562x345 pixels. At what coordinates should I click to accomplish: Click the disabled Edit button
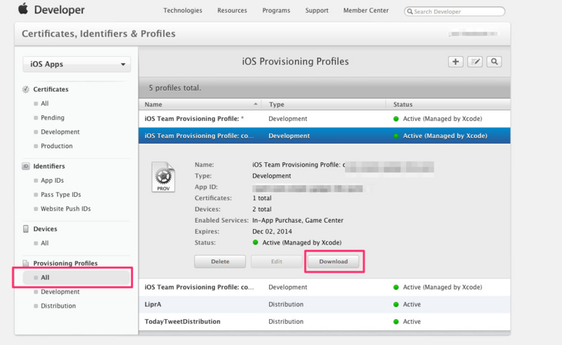276,261
